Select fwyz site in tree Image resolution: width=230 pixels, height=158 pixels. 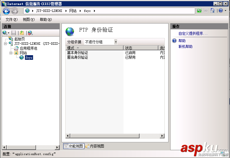pos(29,58)
